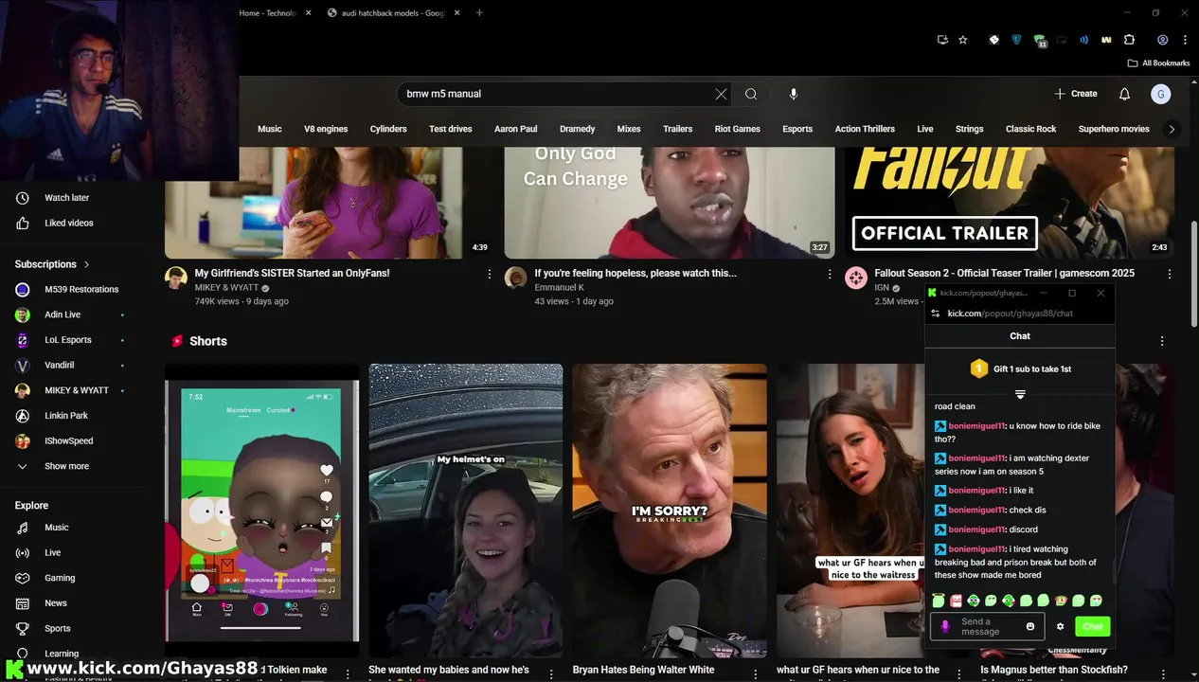Close the 'Home - Technolo' browser tab

pyautogui.click(x=309, y=13)
